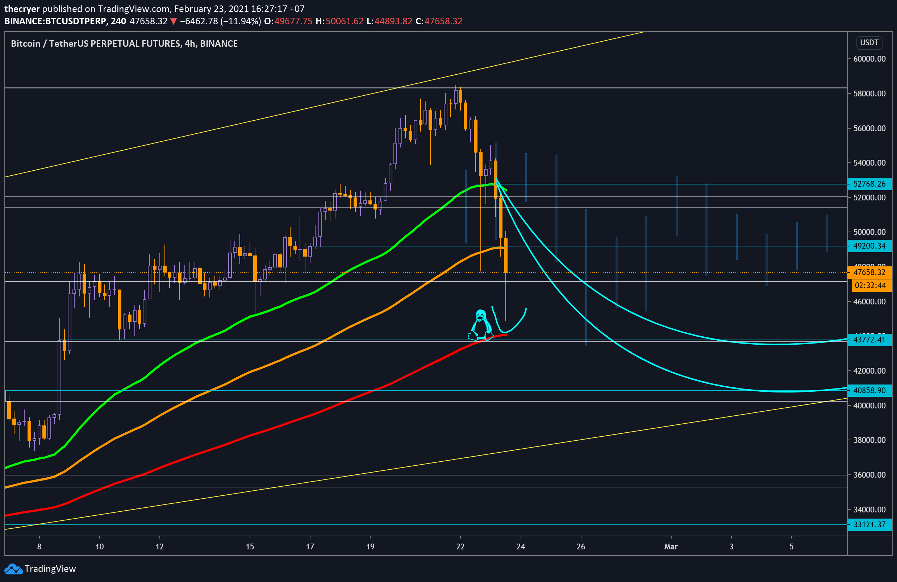Click the thecryer author name
897x582 pixels.
click(22, 9)
